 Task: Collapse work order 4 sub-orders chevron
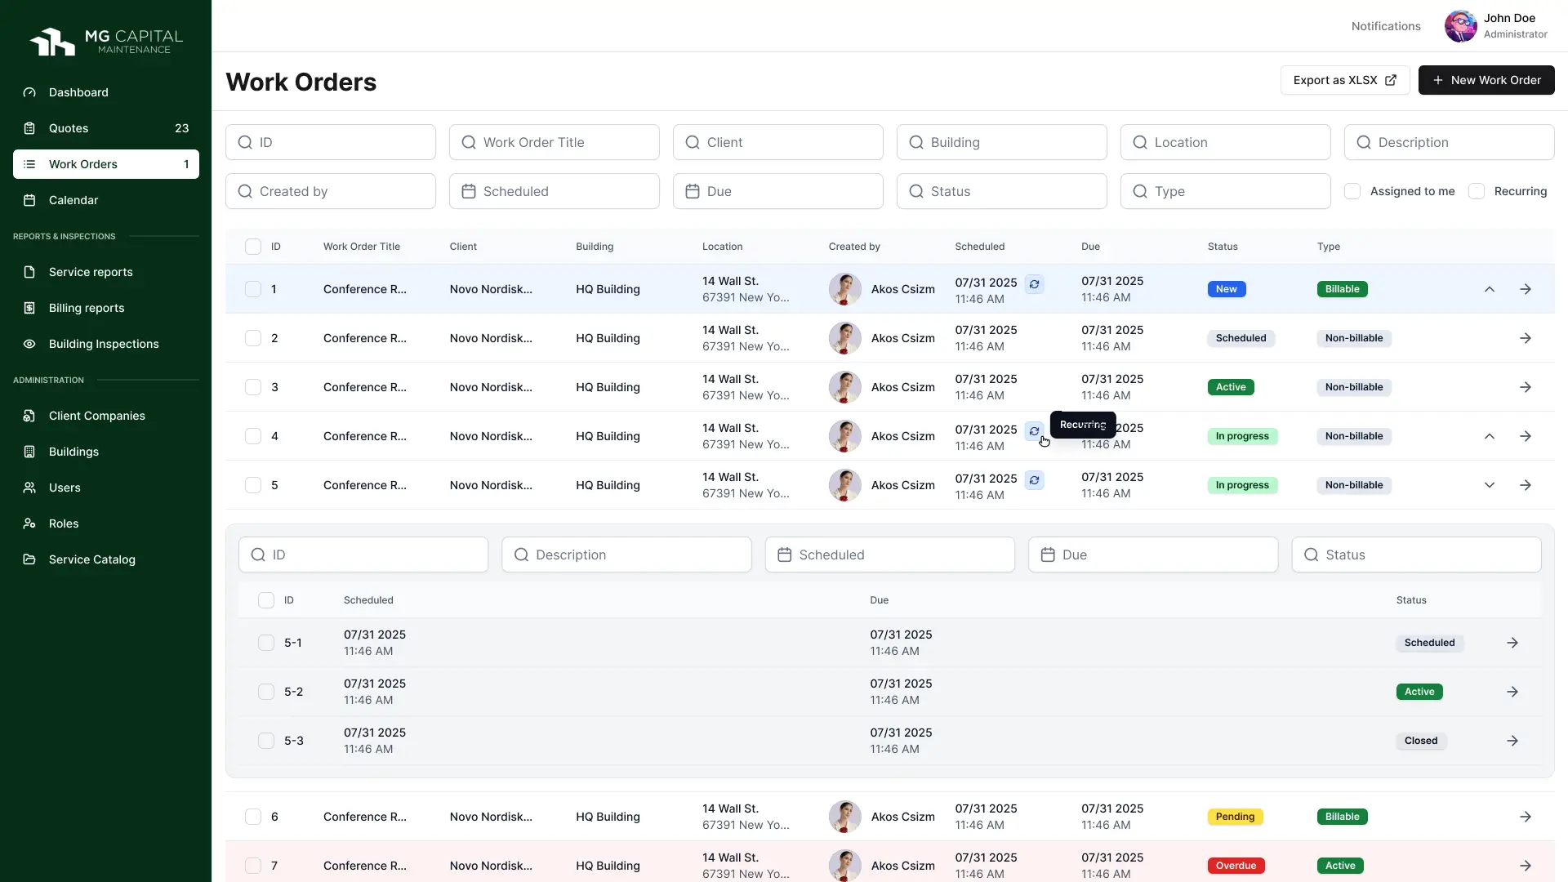[1489, 436]
